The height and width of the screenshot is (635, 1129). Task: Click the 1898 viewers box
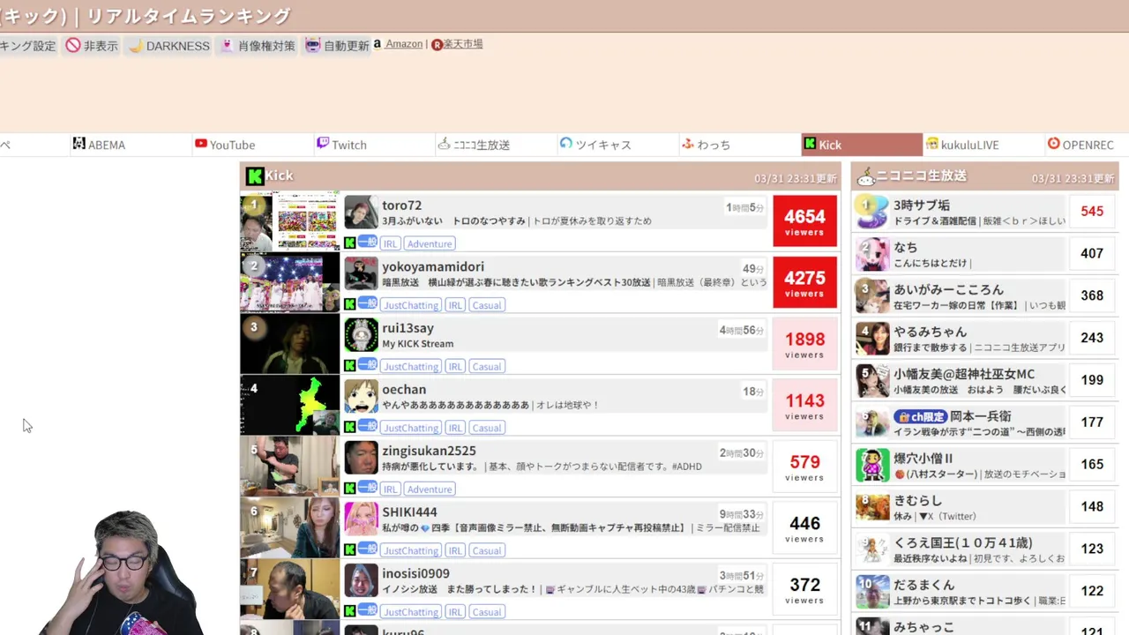[804, 344]
